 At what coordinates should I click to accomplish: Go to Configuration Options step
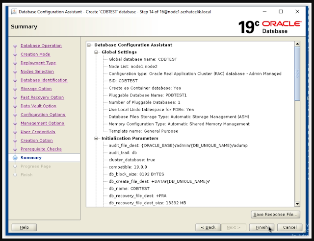43,115
